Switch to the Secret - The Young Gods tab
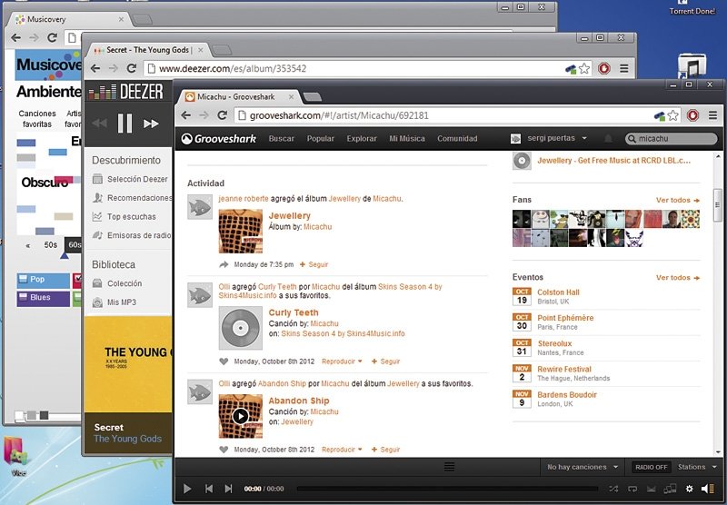Screen dimensions: 727x505 click(148, 50)
